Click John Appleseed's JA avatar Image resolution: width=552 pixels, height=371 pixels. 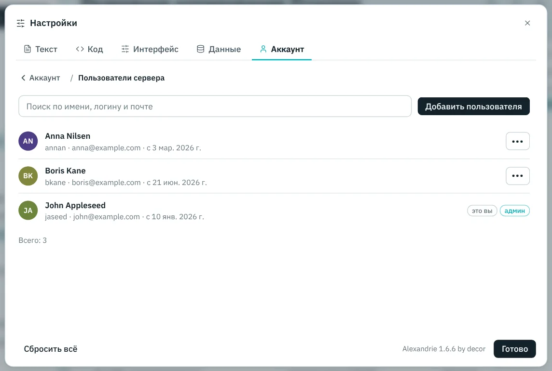[x=28, y=210]
